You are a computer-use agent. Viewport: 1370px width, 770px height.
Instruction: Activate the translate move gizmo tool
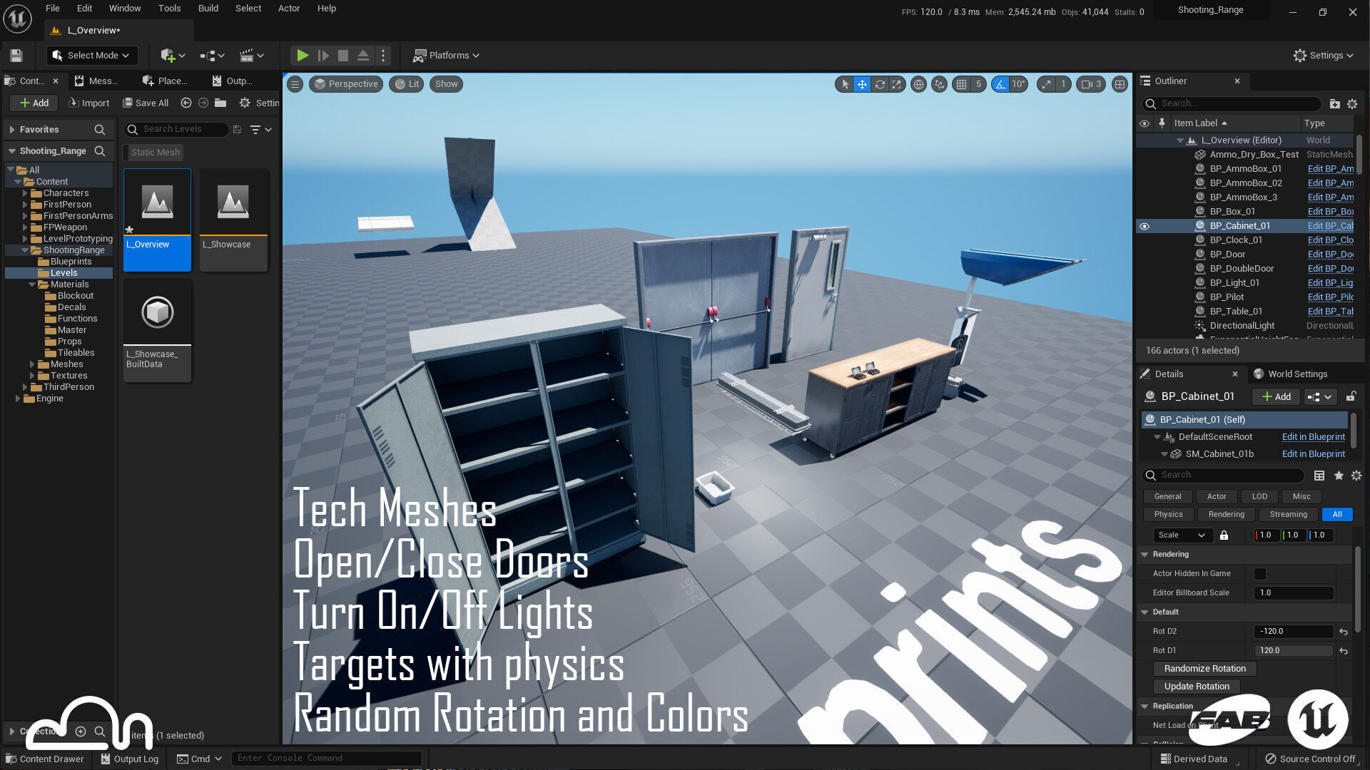[x=862, y=84]
